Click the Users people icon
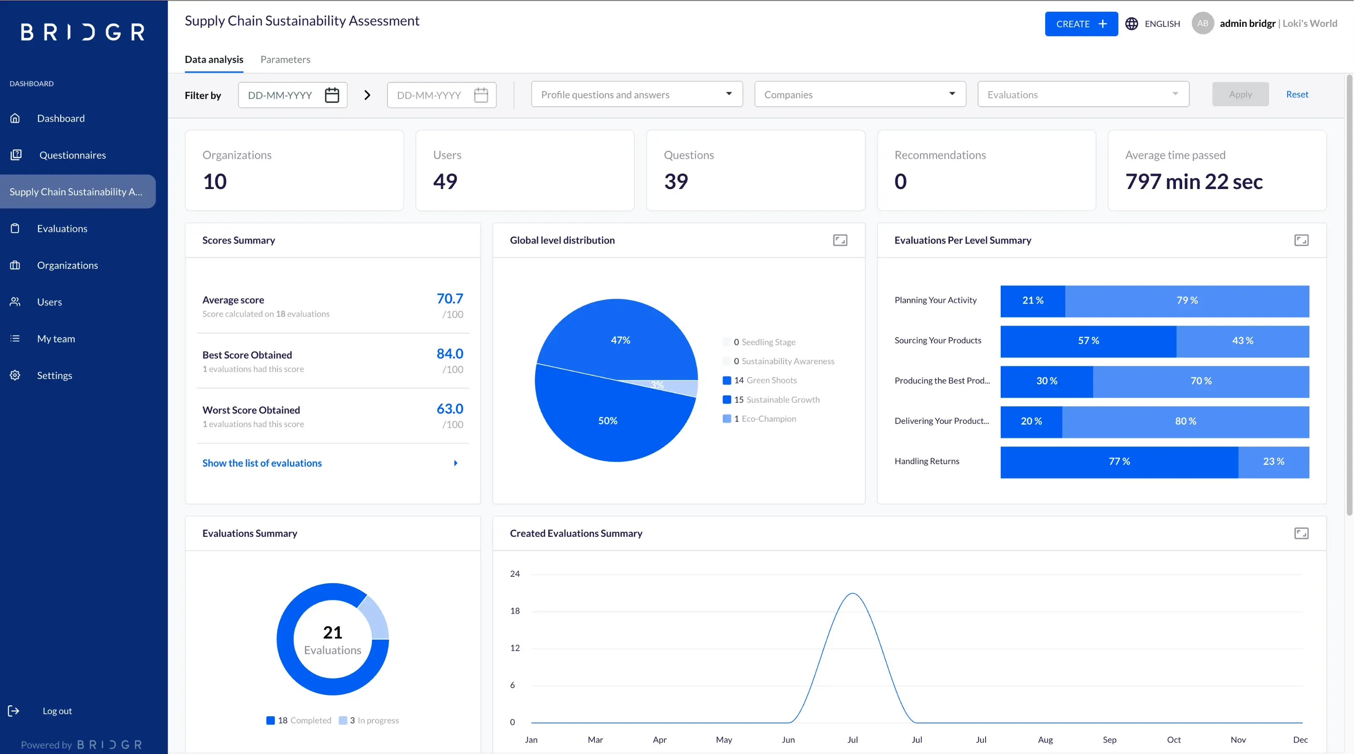The height and width of the screenshot is (754, 1354). 15,302
